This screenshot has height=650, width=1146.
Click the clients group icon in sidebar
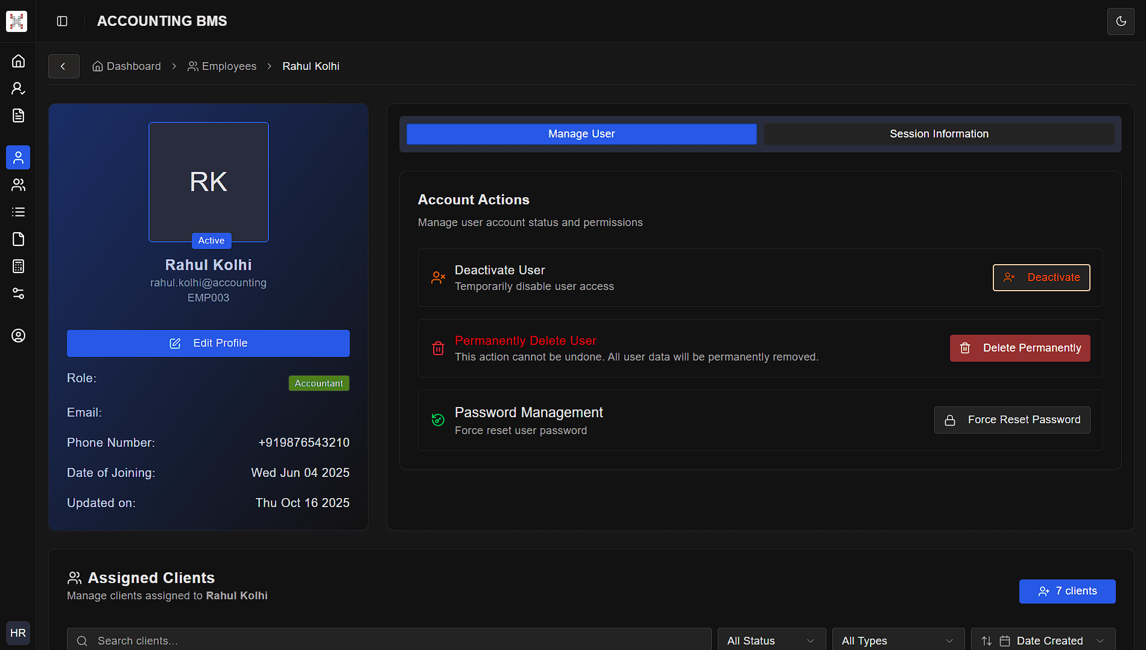click(18, 185)
